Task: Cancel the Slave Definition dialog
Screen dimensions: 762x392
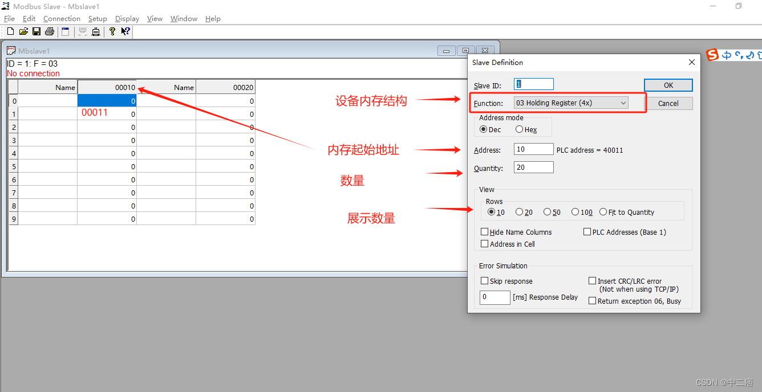Action: point(668,103)
